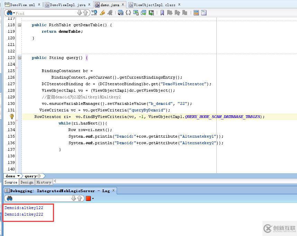Click the green arrows refactor icon

tap(136, 13)
